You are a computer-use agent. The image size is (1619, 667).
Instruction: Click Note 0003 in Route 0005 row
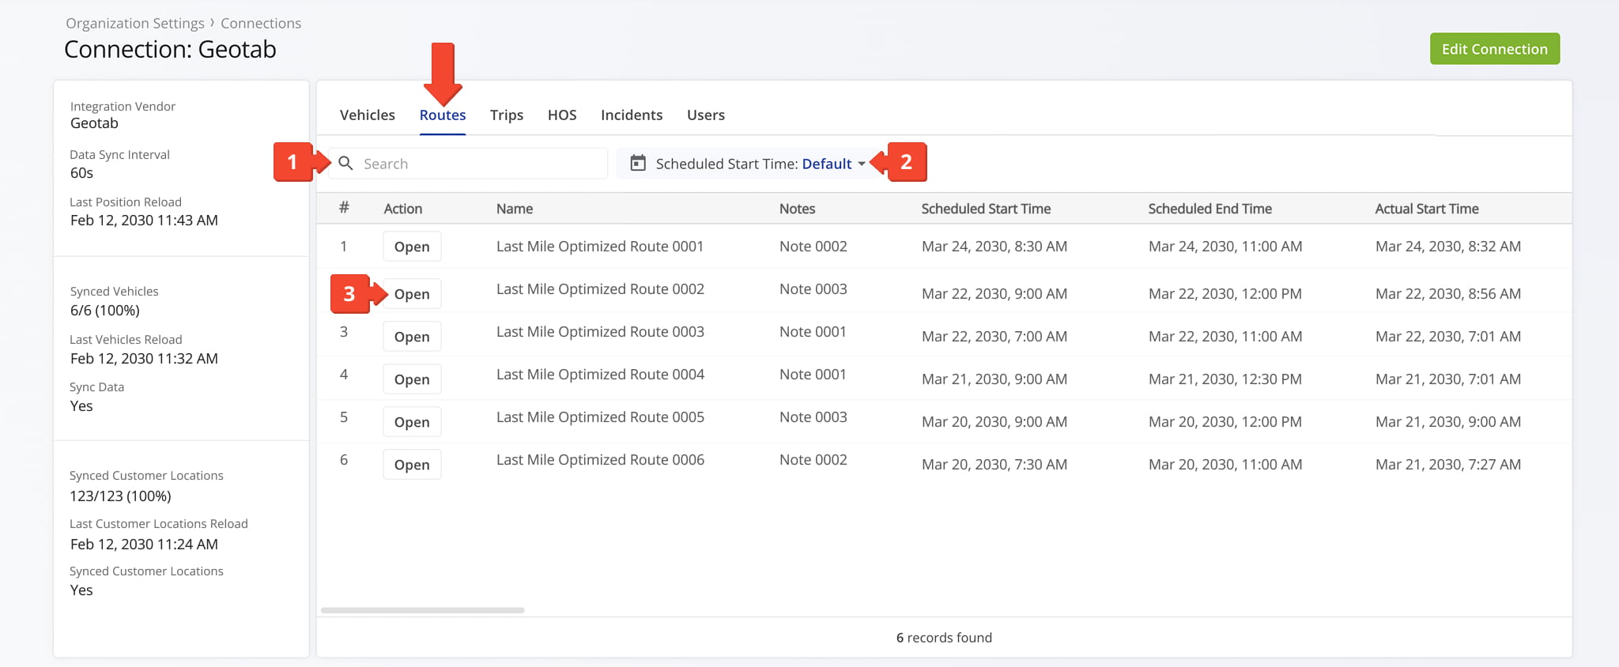[813, 417]
